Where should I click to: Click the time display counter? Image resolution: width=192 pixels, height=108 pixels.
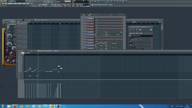[47, 2]
